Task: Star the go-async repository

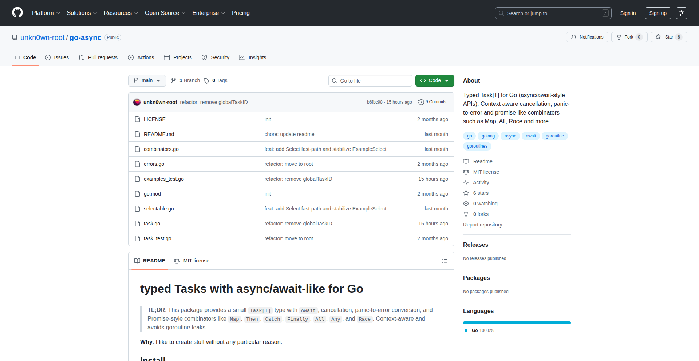Action: pos(658,37)
